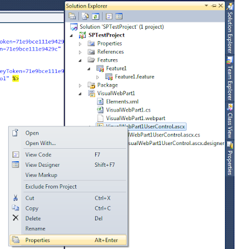The width and height of the screenshot is (235, 249).
Task: Select Feature1.feature file
Action: [135, 77]
